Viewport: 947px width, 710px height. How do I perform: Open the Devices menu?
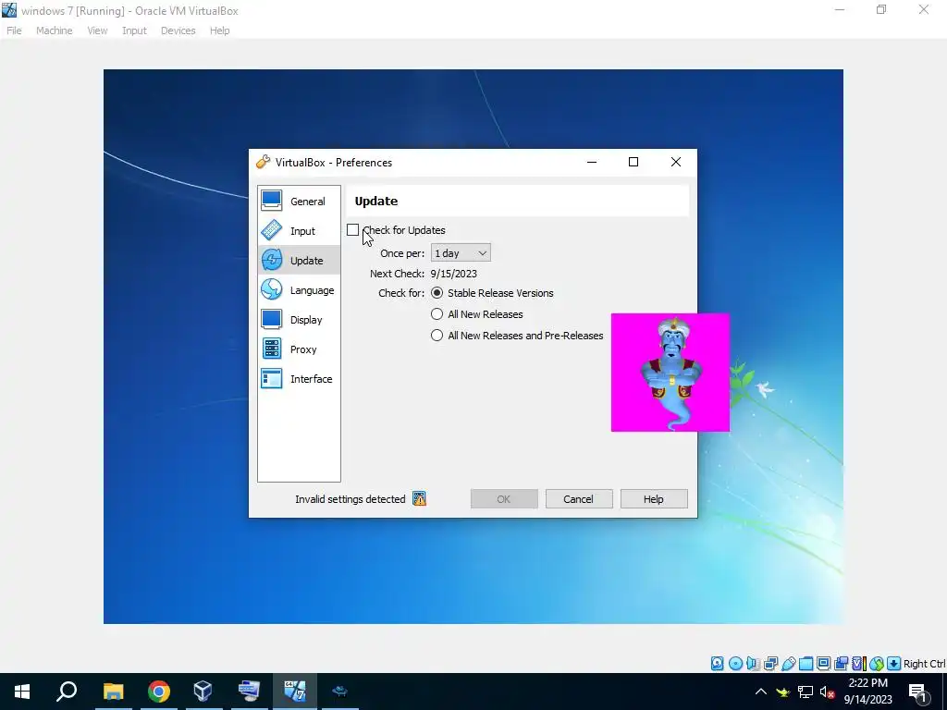point(178,31)
